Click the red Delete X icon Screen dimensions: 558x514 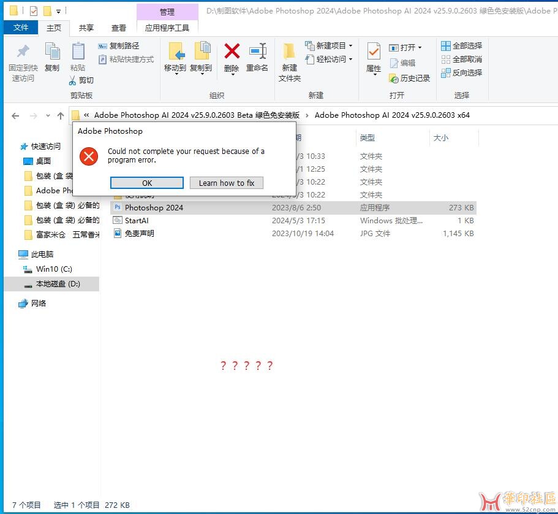(232, 51)
